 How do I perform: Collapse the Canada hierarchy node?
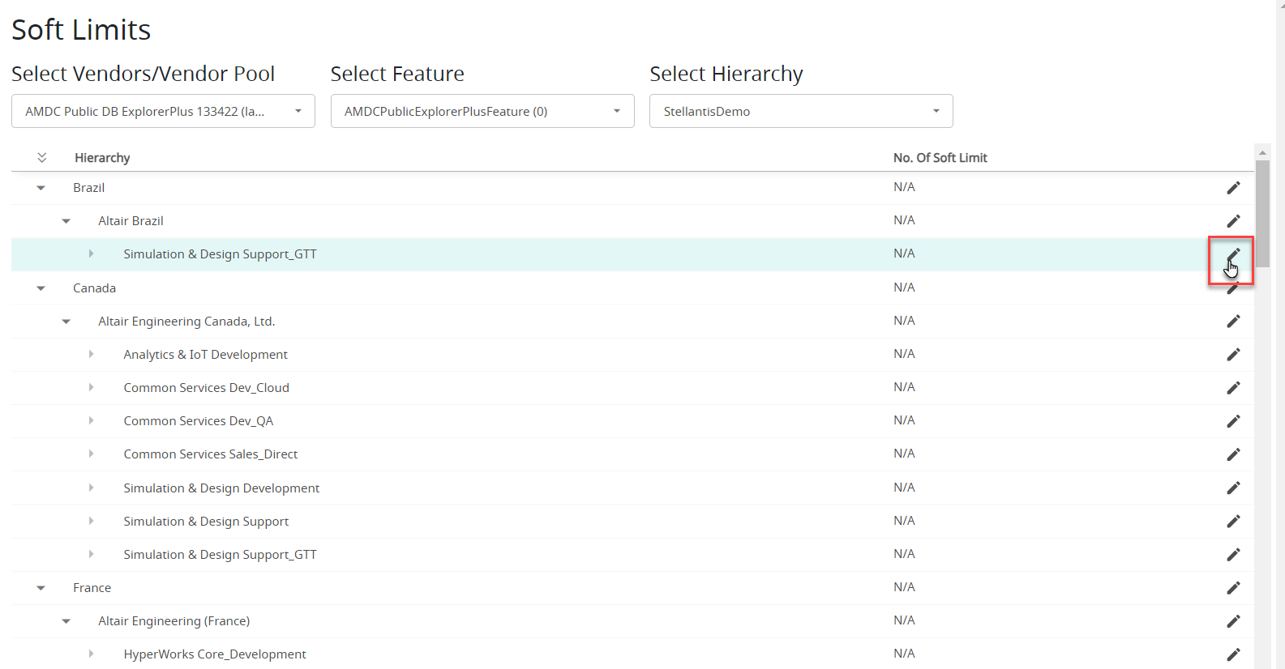41,288
